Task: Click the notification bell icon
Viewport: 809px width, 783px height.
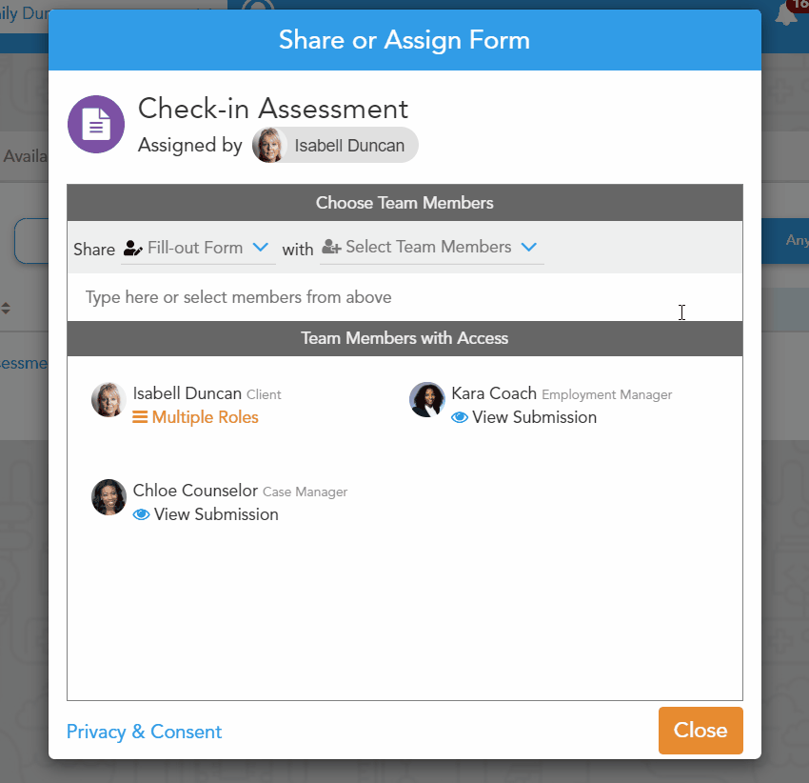Action: [x=787, y=15]
